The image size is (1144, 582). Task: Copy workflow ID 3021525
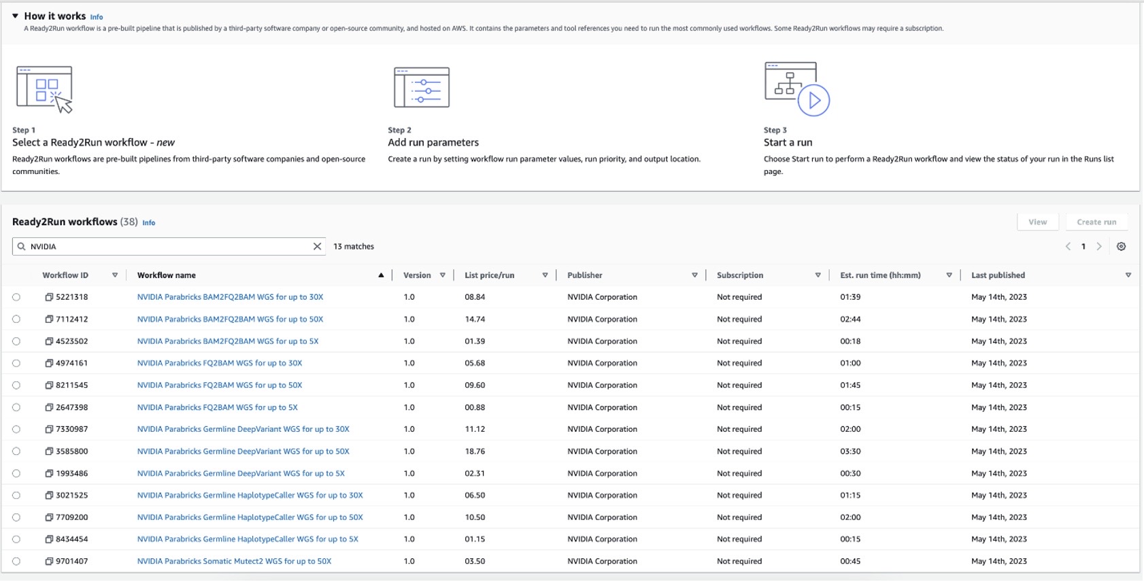click(49, 496)
